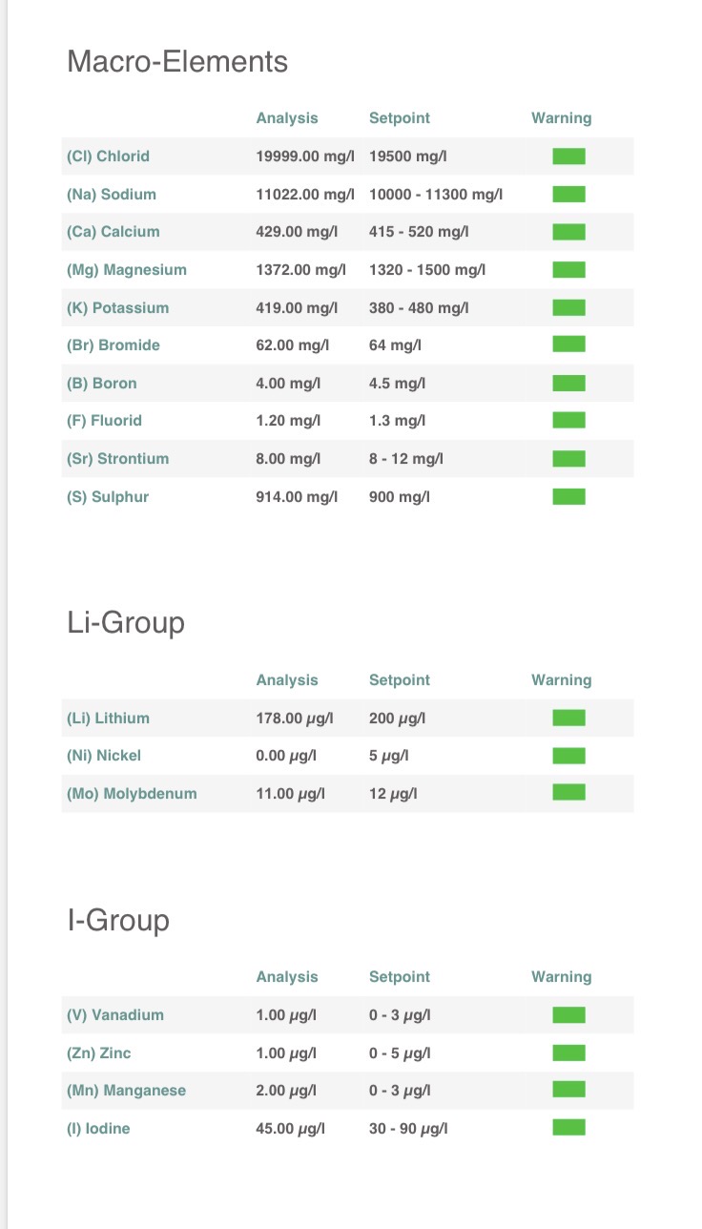
Task: Click the green warning indicator for Sulphur
Action: coord(568,496)
